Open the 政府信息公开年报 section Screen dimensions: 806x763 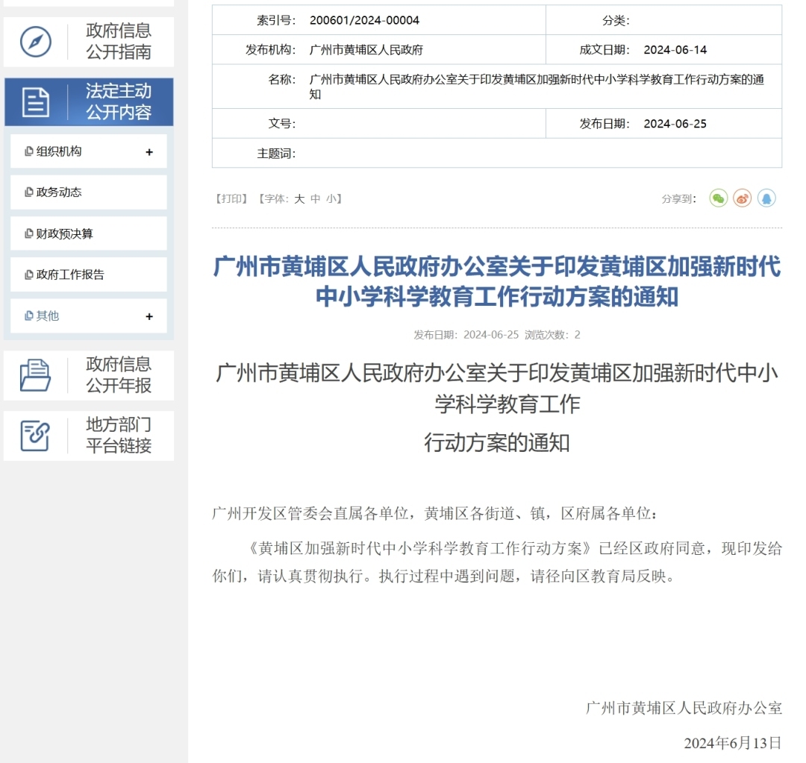click(119, 375)
